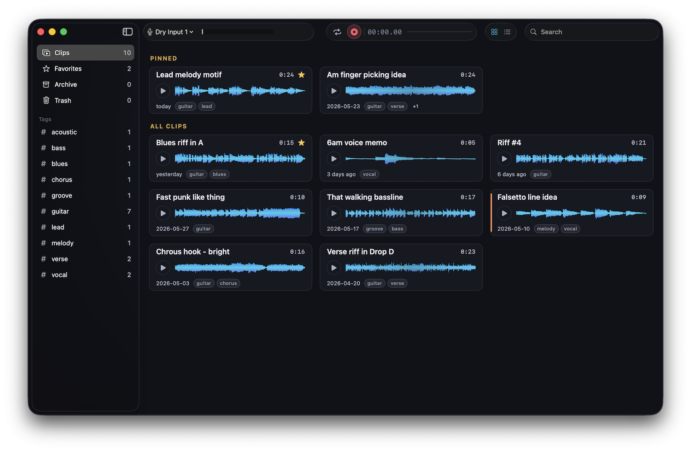This screenshot has height=452, width=691.
Task: Play the 6am voice memo clip
Action: coord(333,159)
